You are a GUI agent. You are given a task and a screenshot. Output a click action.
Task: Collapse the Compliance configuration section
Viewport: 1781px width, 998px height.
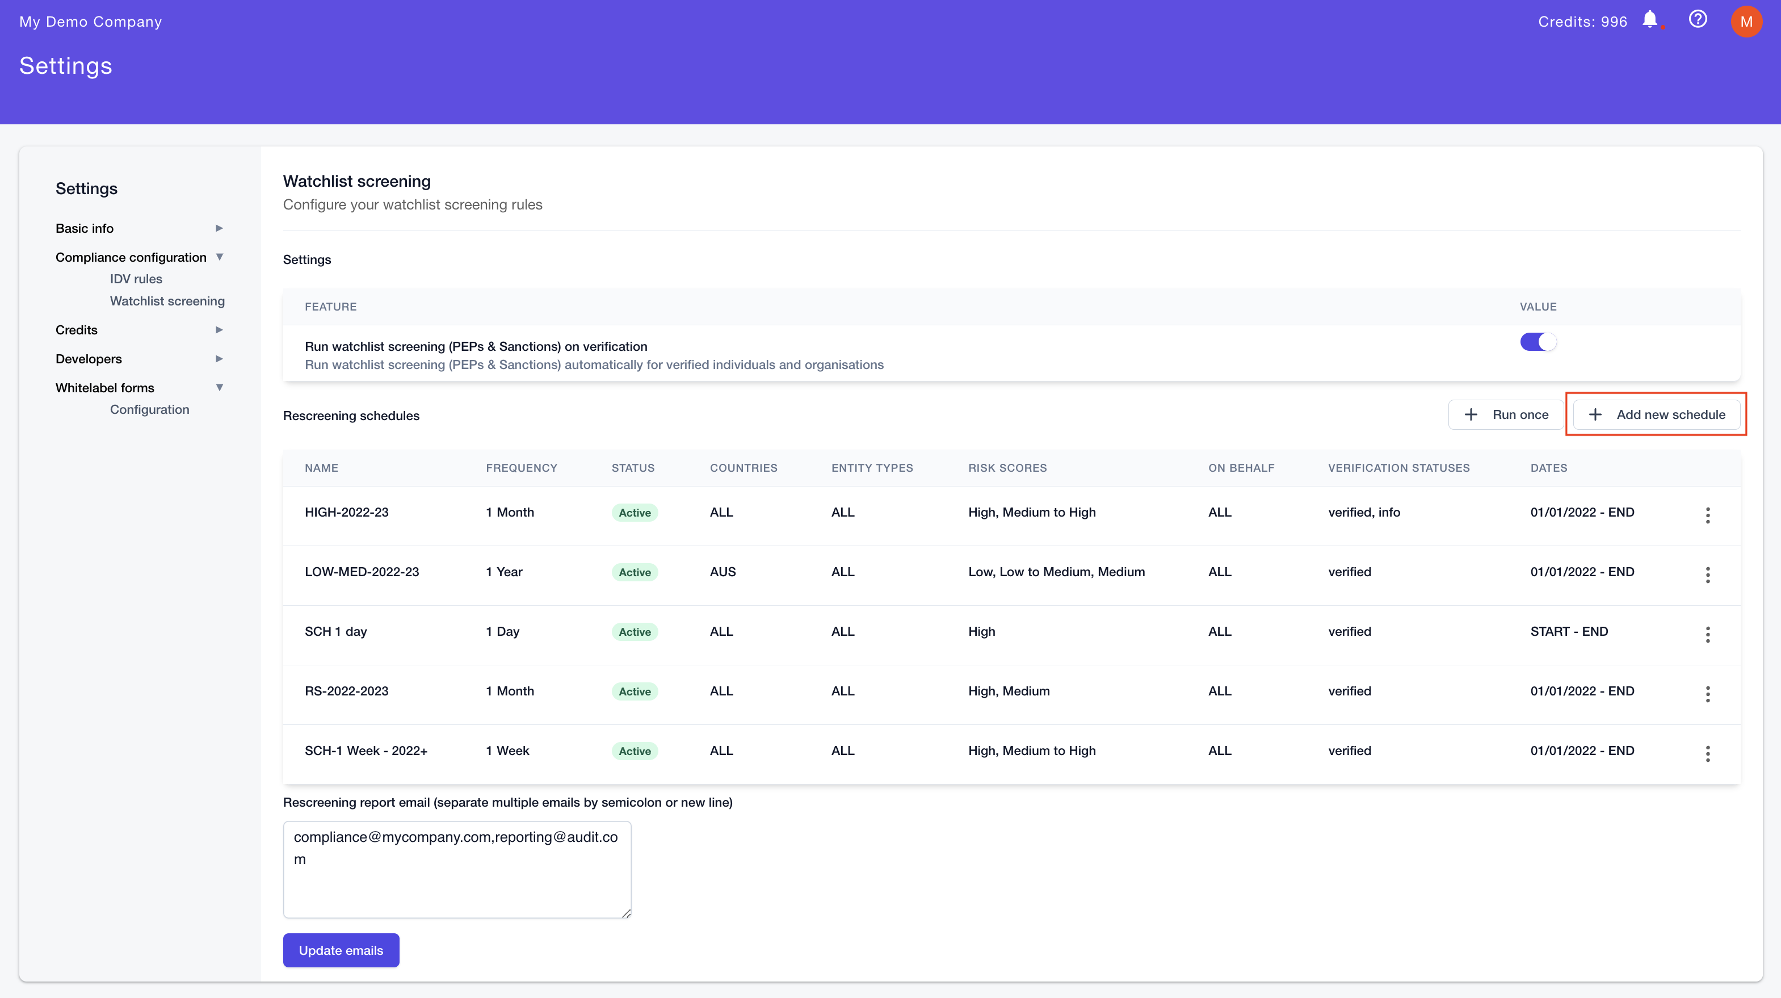[219, 257]
